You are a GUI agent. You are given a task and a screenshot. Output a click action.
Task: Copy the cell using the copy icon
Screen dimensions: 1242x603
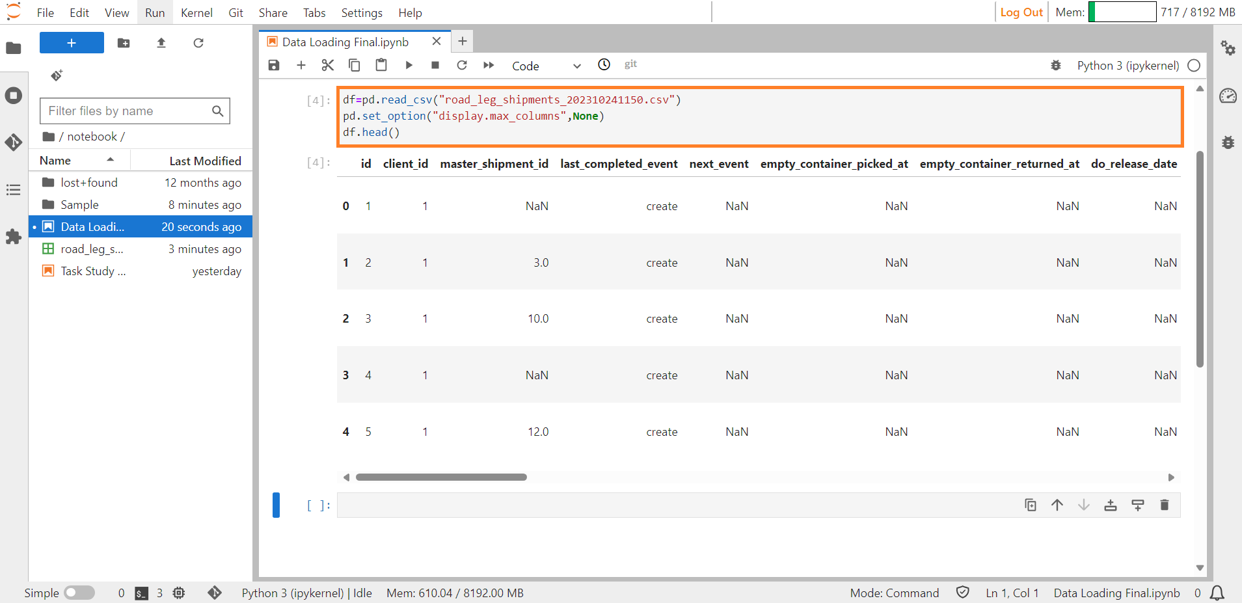coord(355,65)
